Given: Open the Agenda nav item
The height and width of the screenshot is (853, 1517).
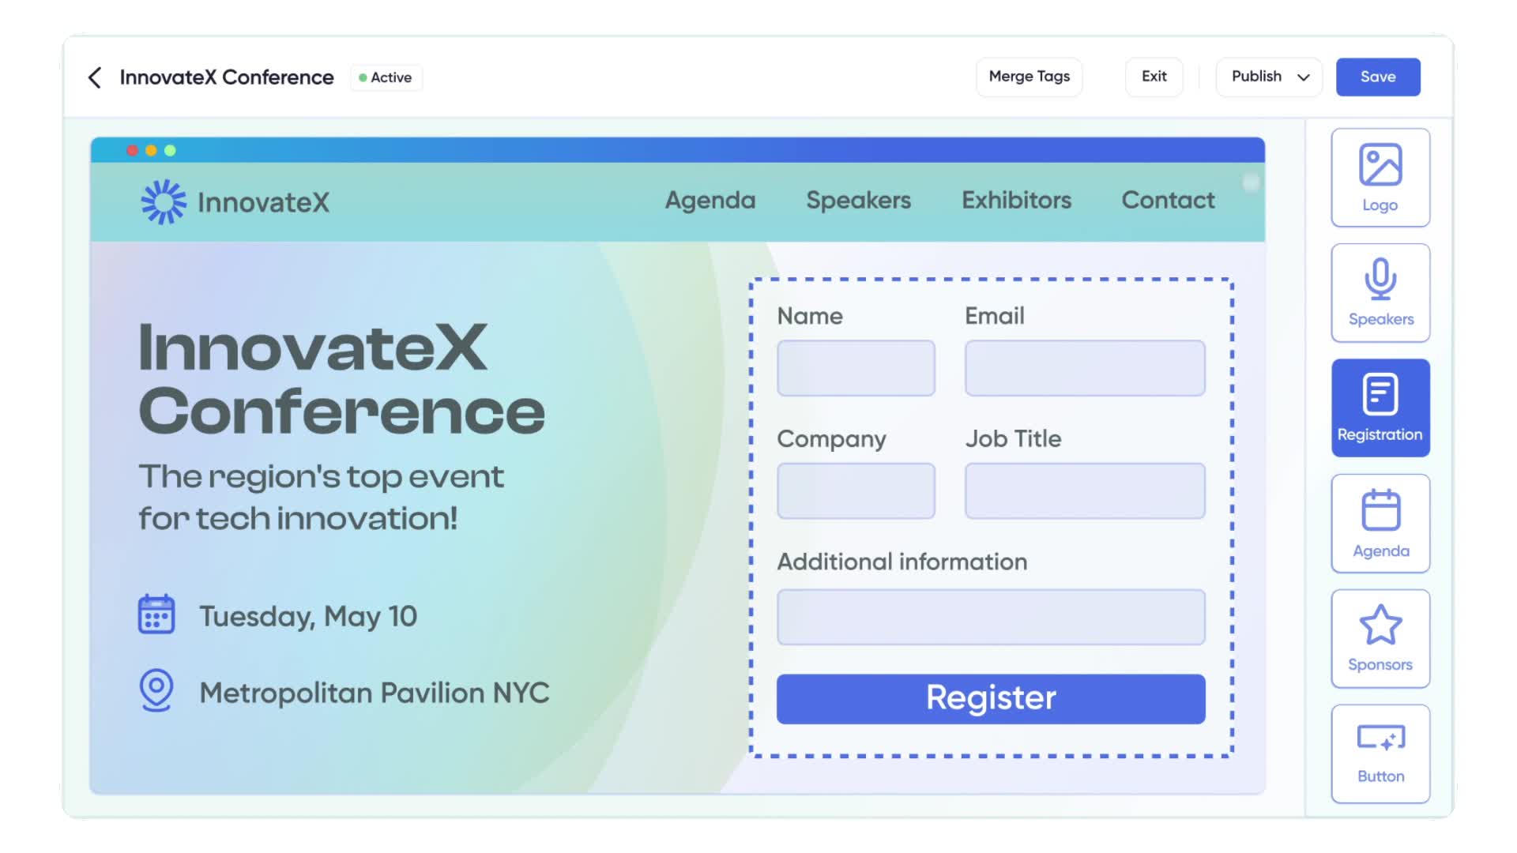Looking at the screenshot, I should pyautogui.click(x=710, y=201).
